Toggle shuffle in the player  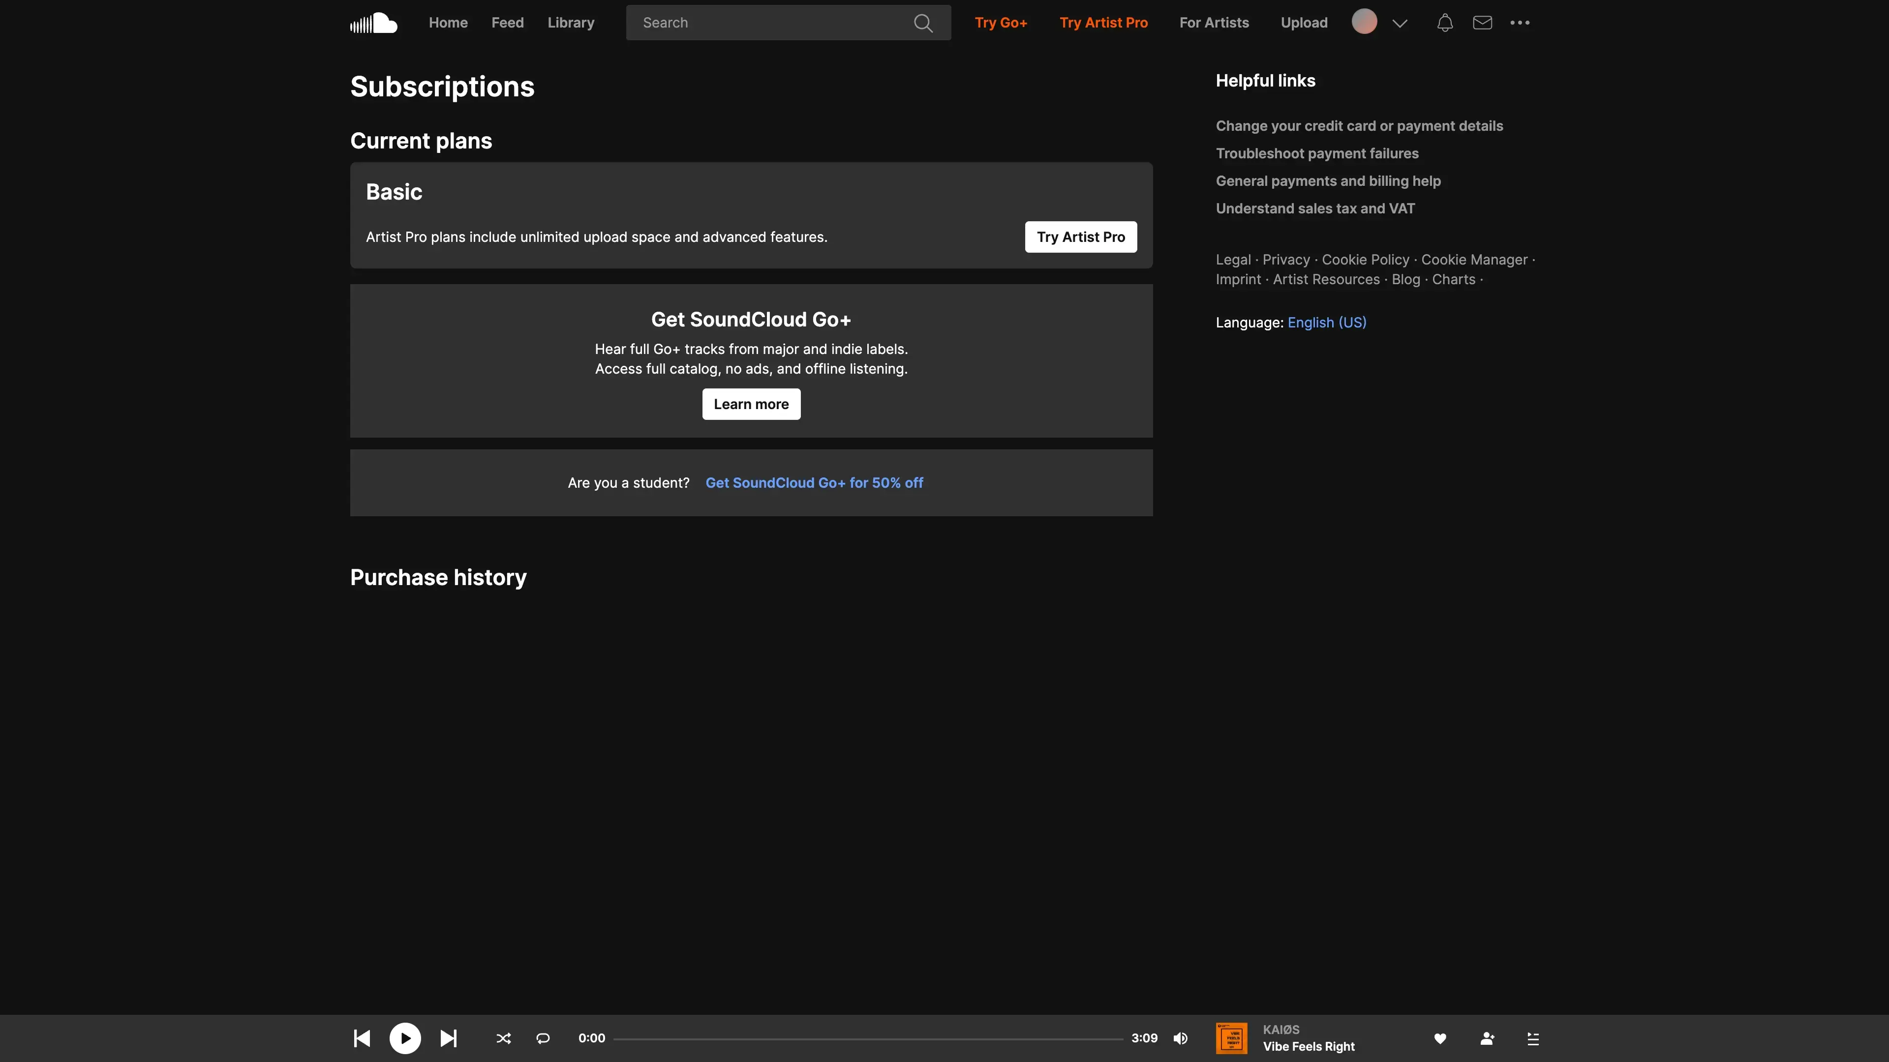pos(503,1038)
